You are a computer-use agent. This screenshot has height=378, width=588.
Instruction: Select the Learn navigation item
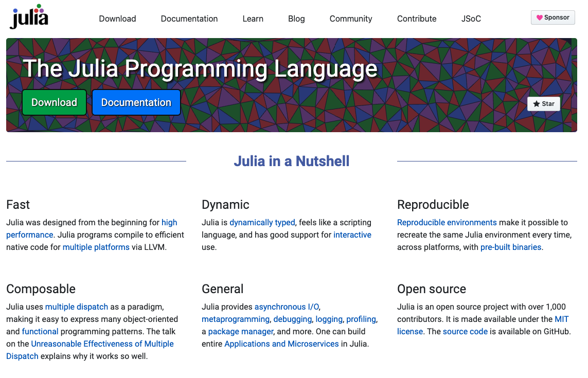point(253,19)
